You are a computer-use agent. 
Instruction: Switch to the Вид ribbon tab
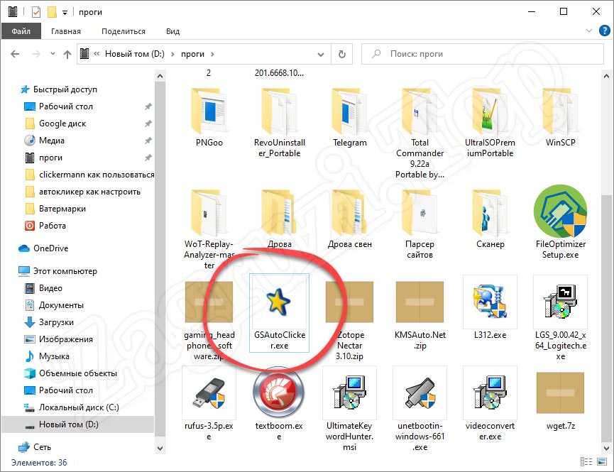click(172, 31)
